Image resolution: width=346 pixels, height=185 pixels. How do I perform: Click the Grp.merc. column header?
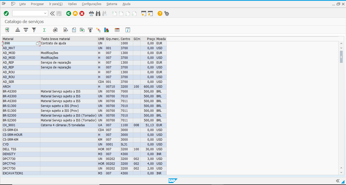click(113, 39)
